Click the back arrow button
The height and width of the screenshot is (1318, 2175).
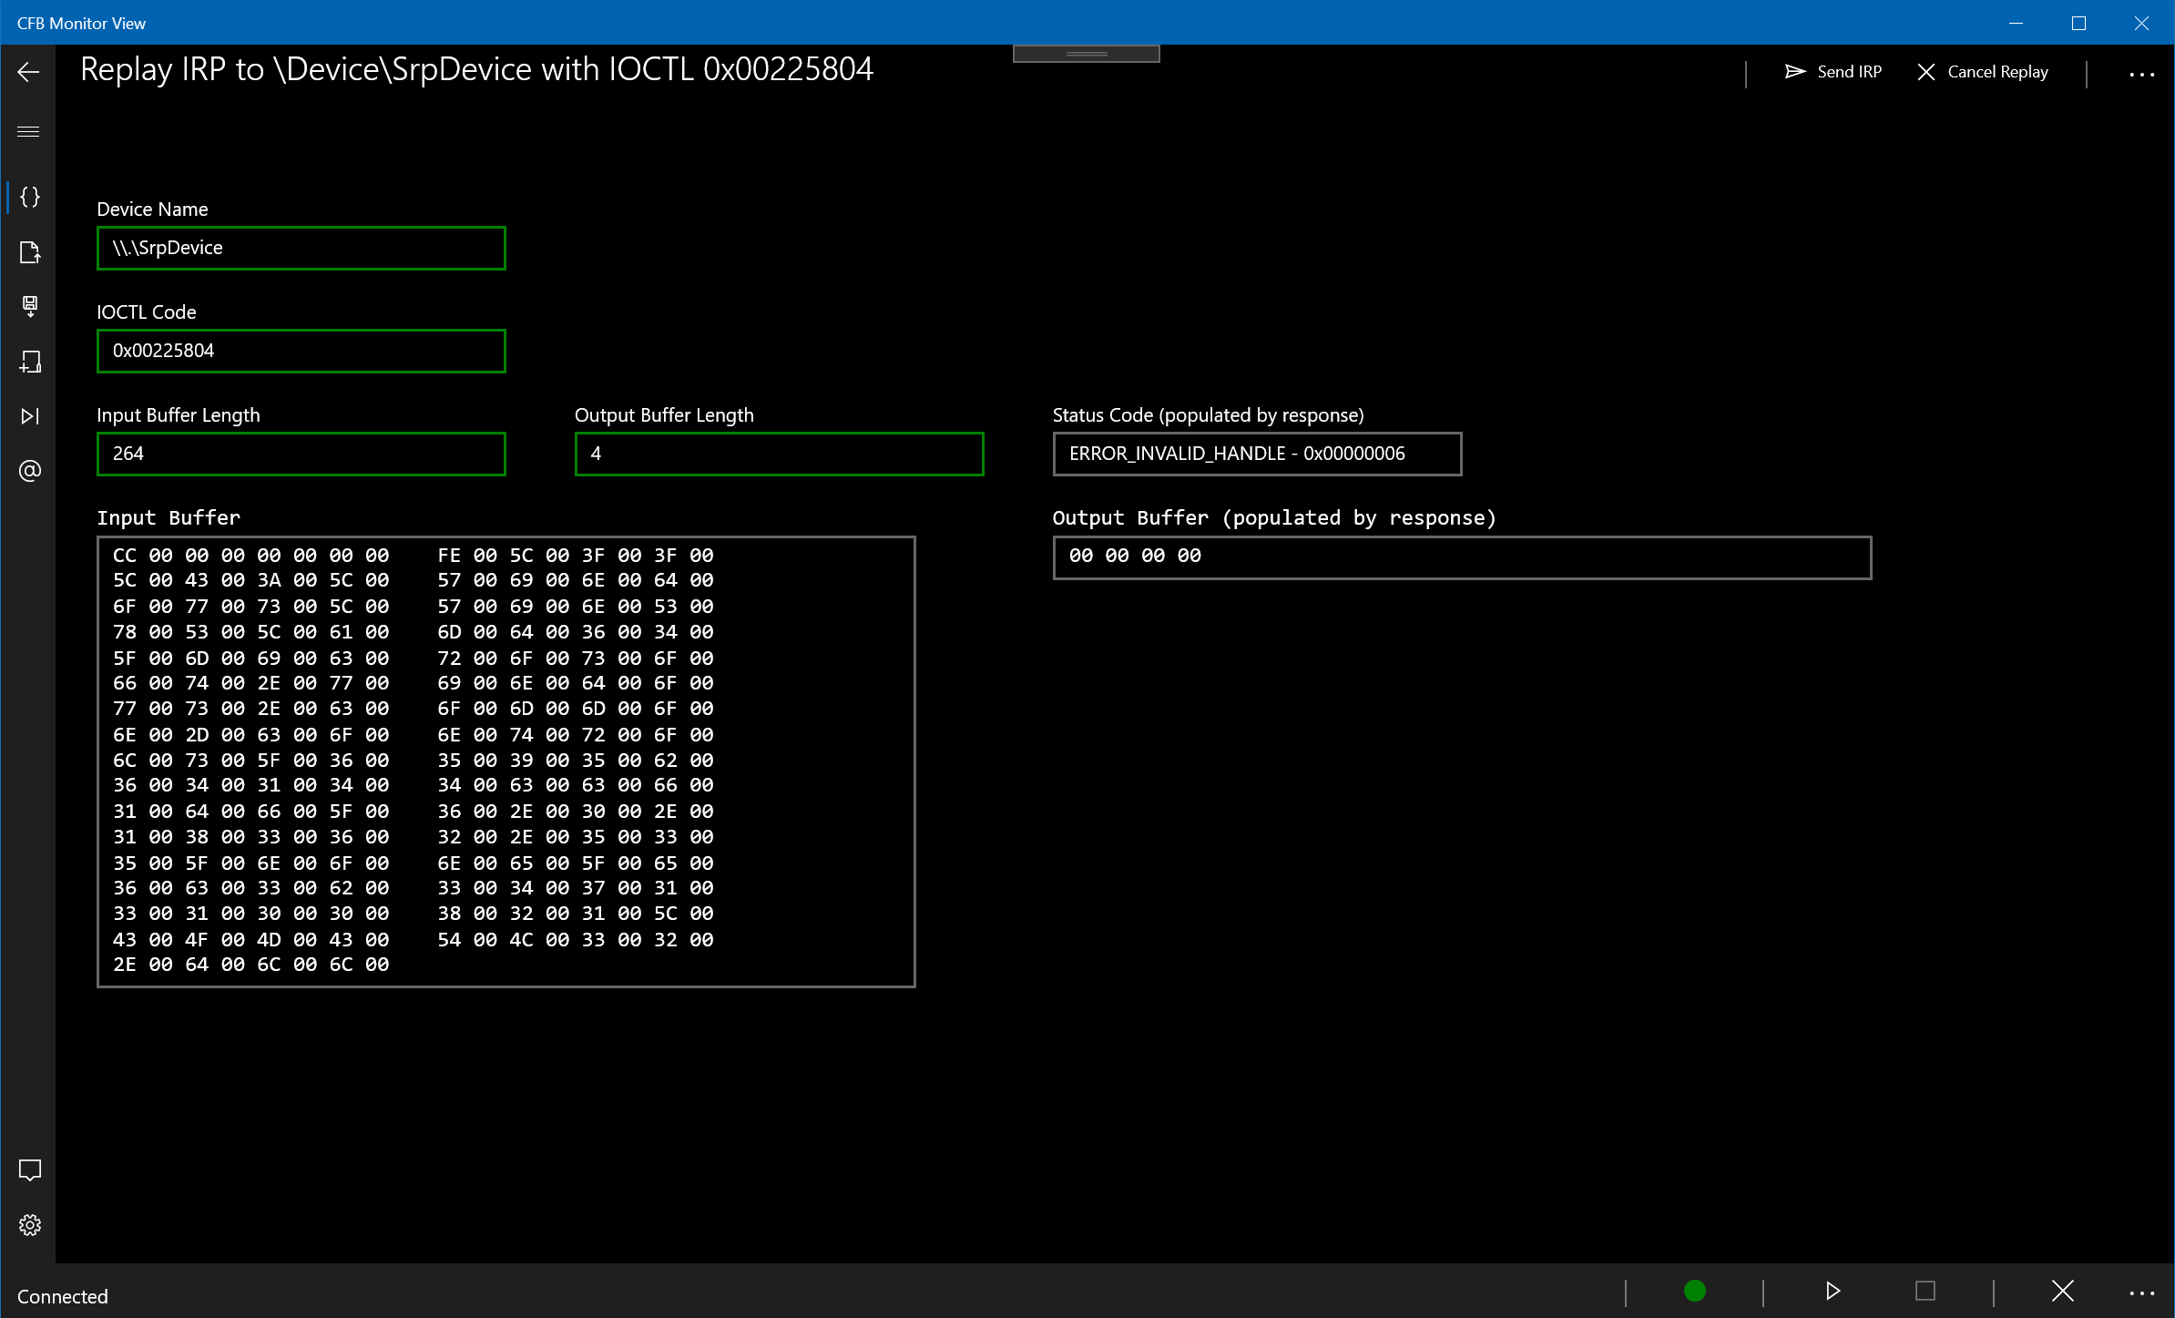(28, 72)
